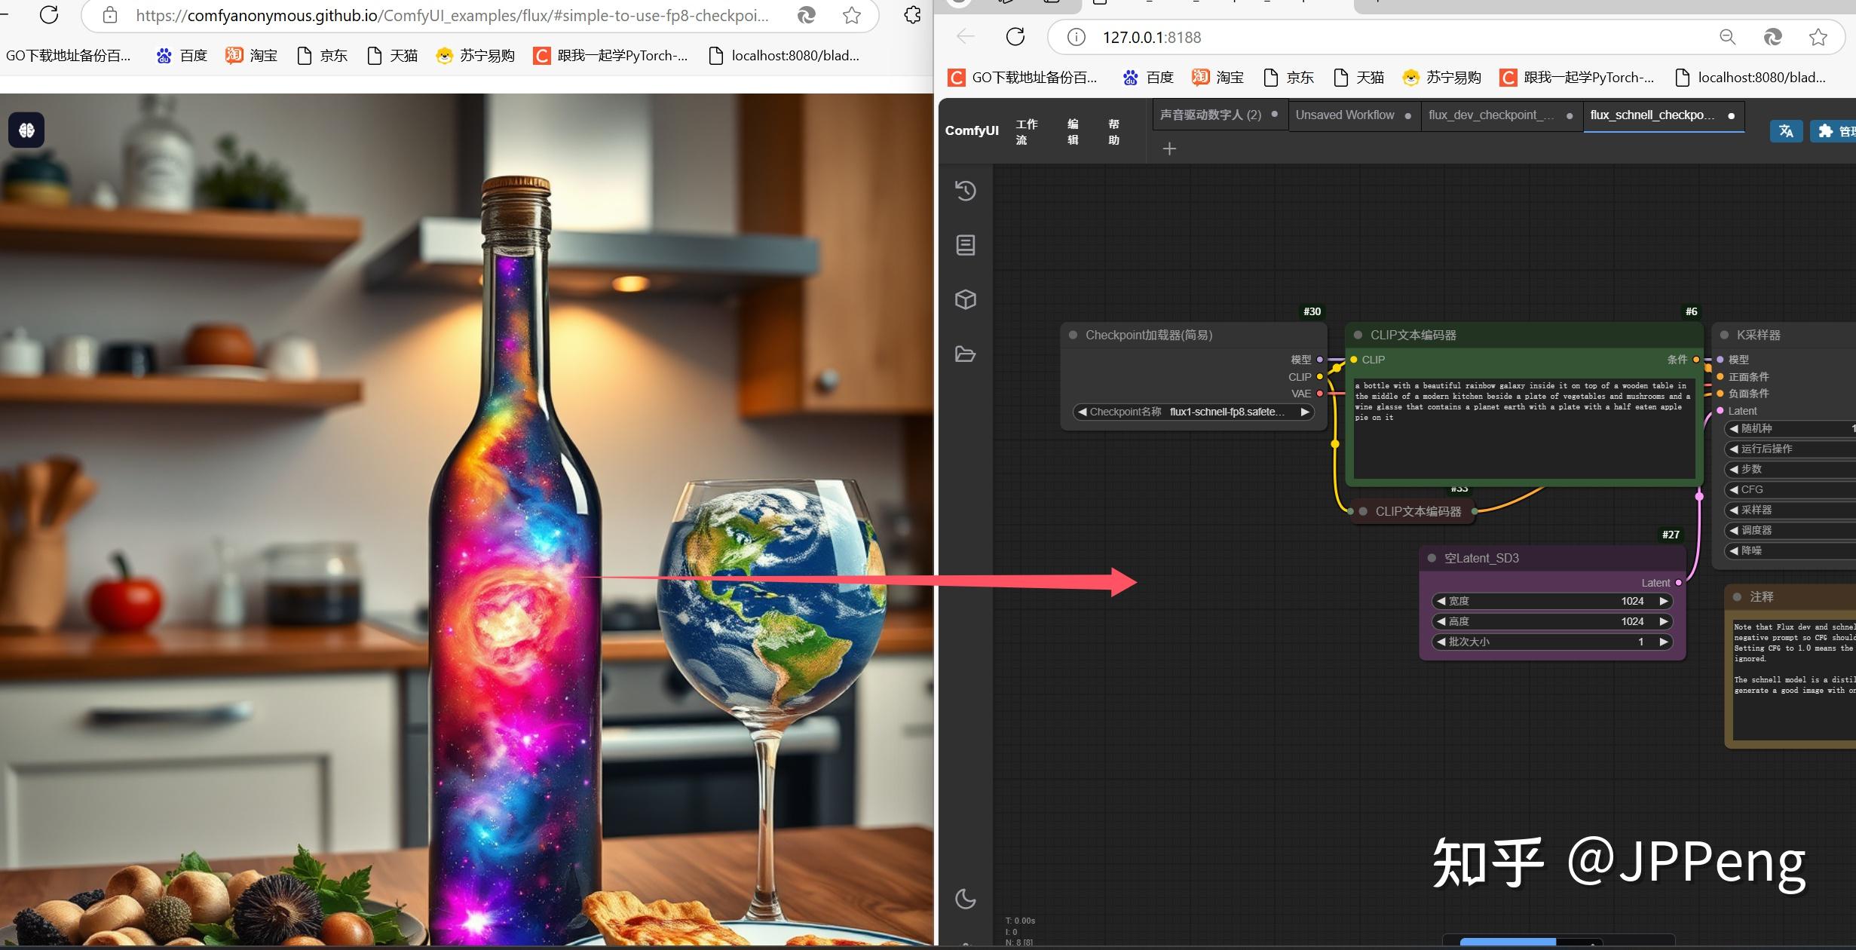Open the queue history sidebar icon

point(966,191)
